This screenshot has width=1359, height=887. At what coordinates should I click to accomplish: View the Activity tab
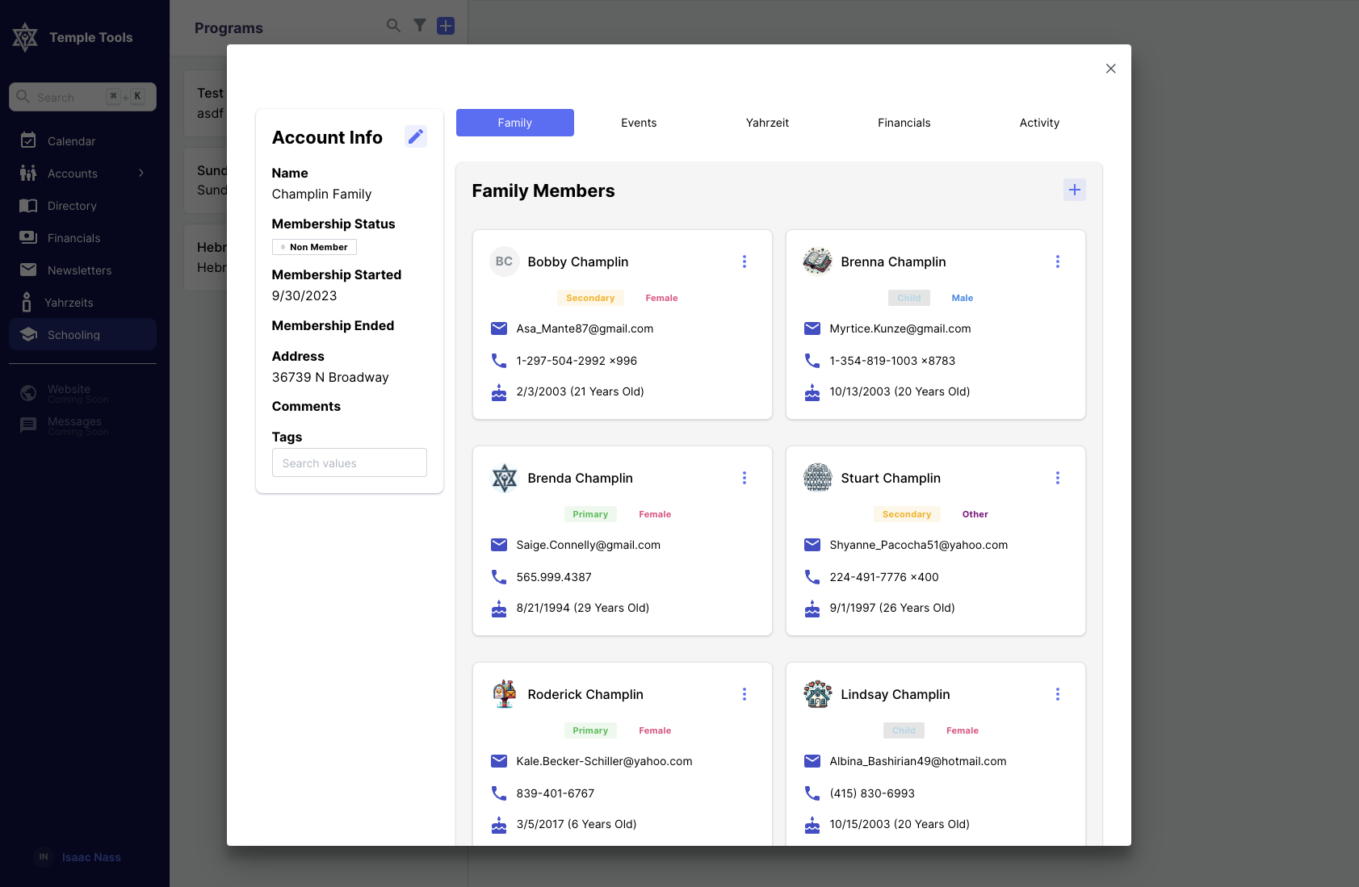tap(1039, 123)
